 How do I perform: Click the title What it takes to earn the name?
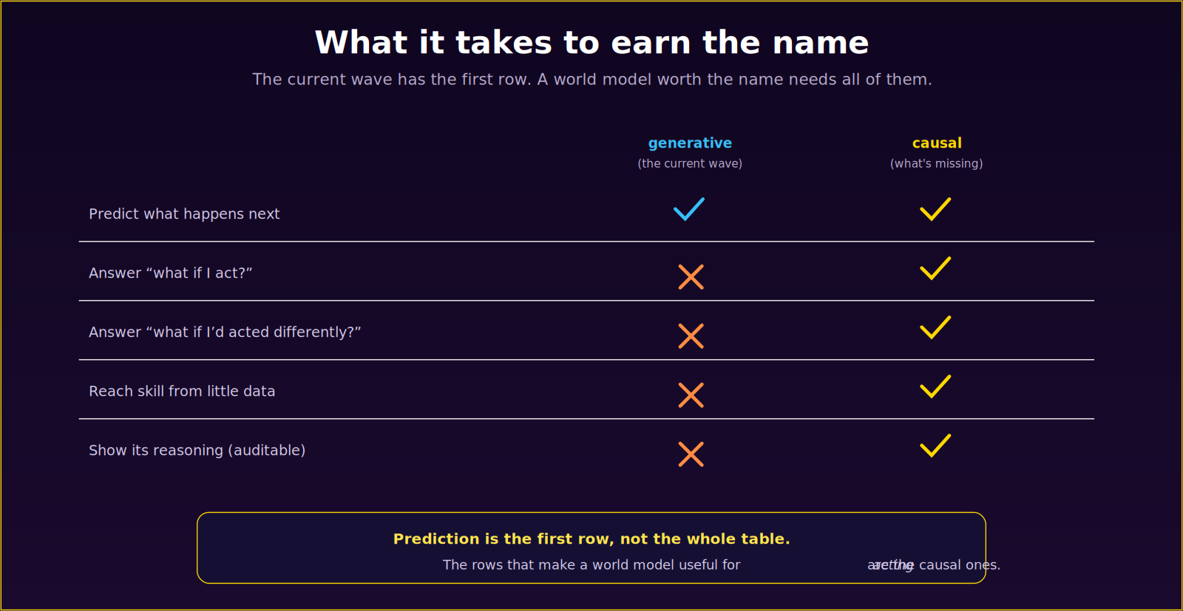tap(591, 43)
